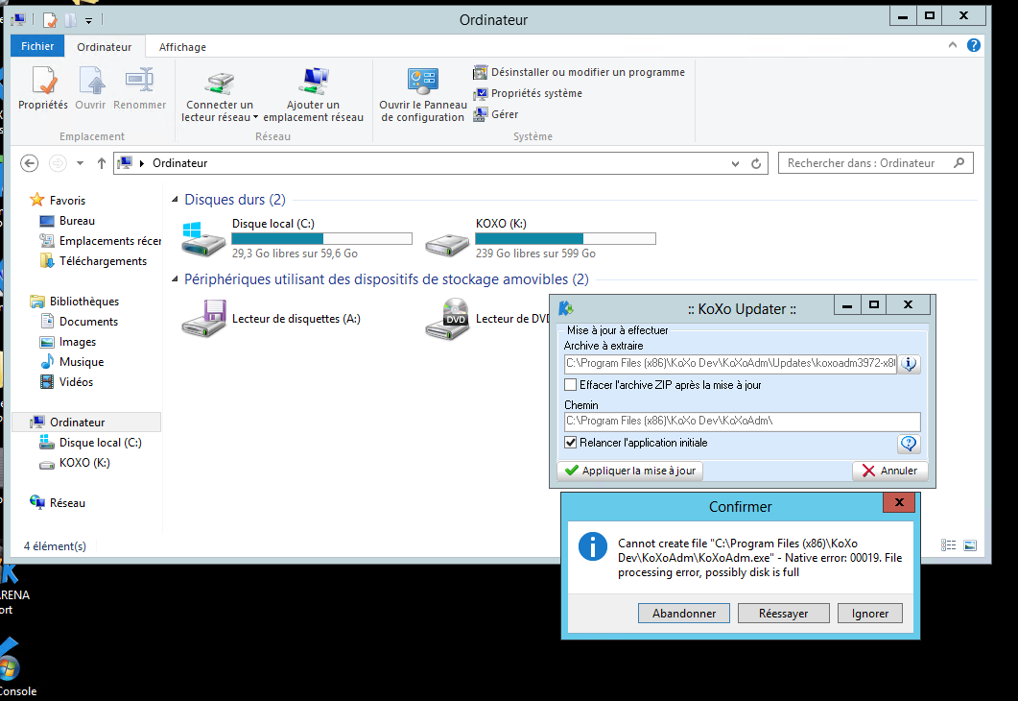Open Images library in navigation pane
The width and height of the screenshot is (1018, 701).
point(68,342)
